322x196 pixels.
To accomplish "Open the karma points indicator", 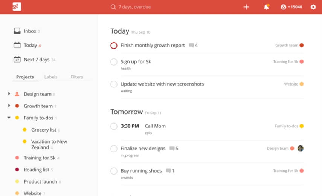I will pyautogui.click(x=291, y=7).
